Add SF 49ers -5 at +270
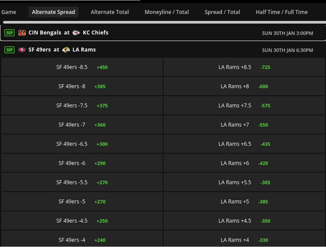 click(x=82, y=201)
